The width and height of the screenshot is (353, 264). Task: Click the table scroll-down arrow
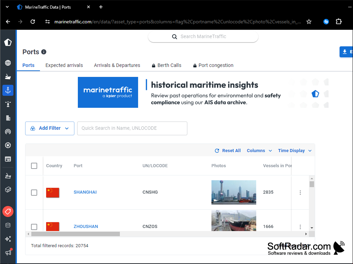(312, 228)
